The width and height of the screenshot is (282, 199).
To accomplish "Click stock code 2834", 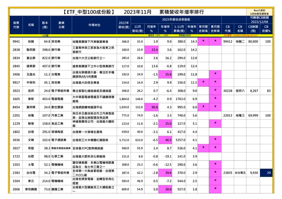I will pyautogui.click(x=16, y=58).
